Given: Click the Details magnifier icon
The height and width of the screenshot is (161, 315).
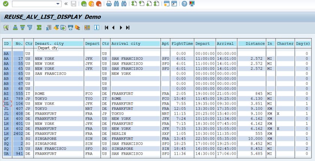Looking at the screenshot, I should 6,27.
